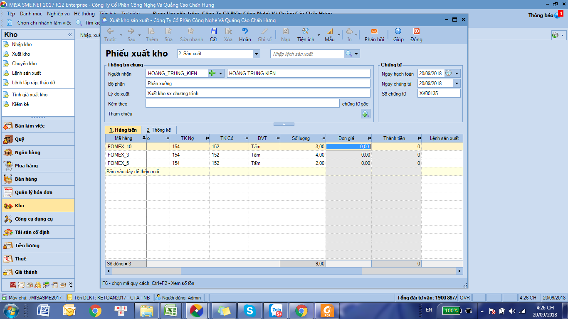This screenshot has width=568, height=319.
Task: Open Phiếu xuất kho type dropdown
Action: [256, 54]
